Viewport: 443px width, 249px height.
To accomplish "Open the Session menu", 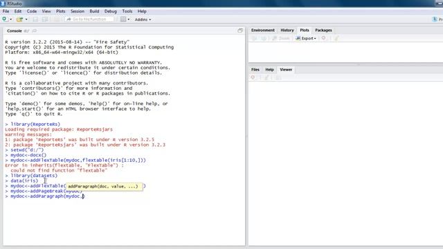I will pos(78,11).
